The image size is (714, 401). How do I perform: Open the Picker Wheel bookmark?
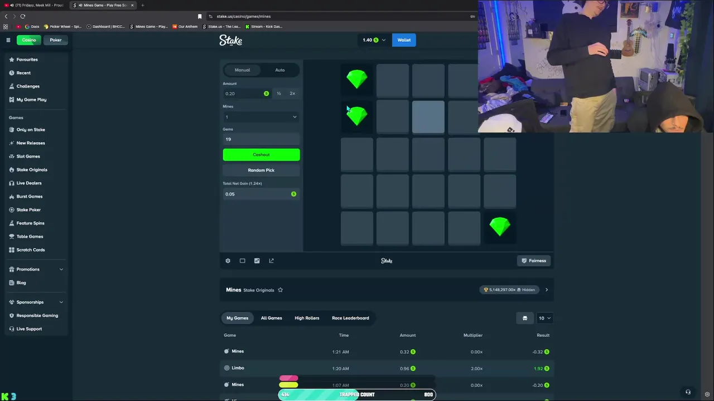click(62, 27)
